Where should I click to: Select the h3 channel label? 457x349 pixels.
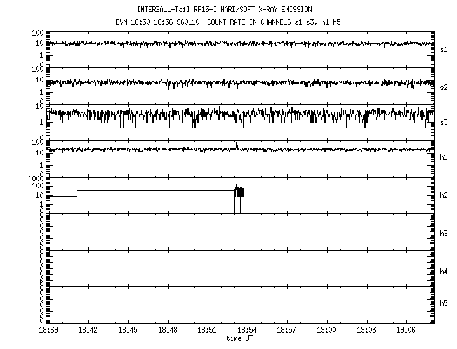[x=444, y=232]
